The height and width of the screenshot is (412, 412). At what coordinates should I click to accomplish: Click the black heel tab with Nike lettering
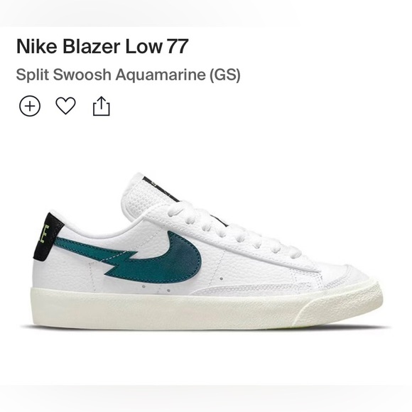(48, 237)
